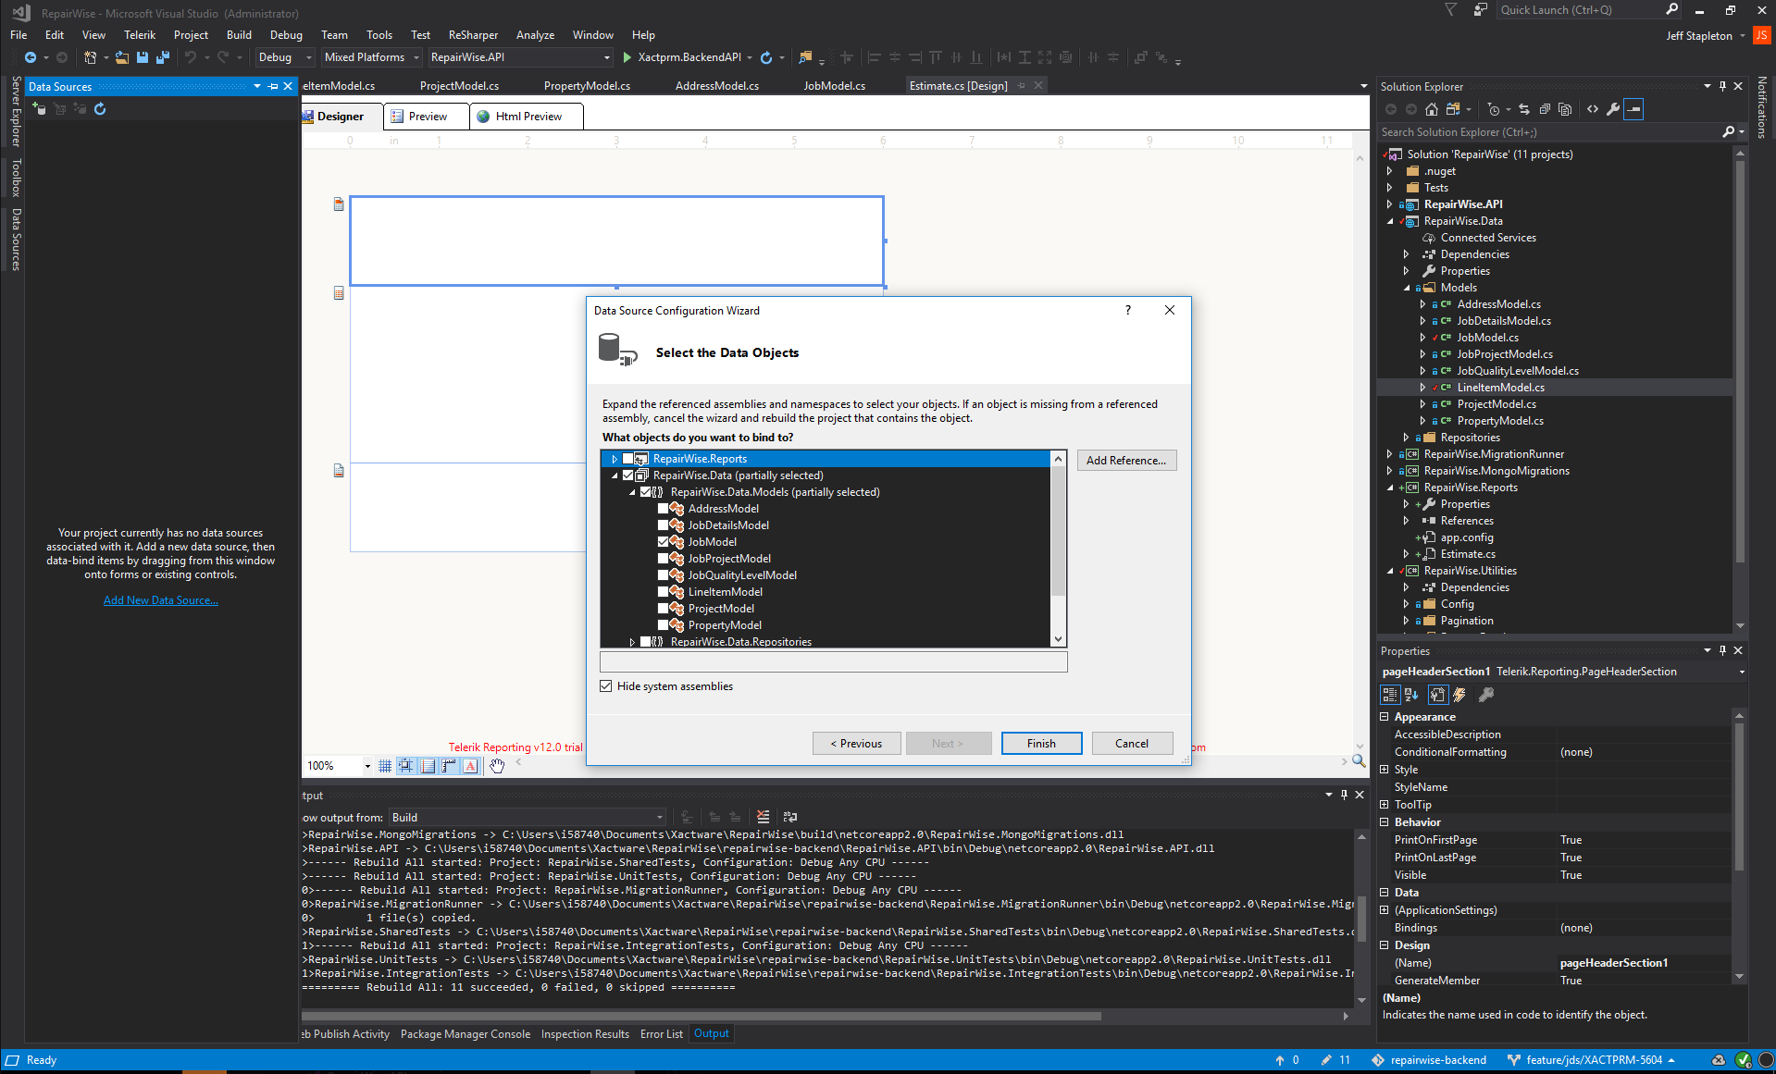Click the View Code icon
The image size is (1776, 1074).
click(x=1593, y=109)
